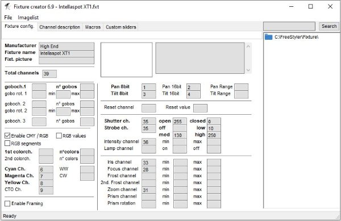Tick the RGB segments checkbox
The image size is (341, 221).
click(x=7, y=143)
